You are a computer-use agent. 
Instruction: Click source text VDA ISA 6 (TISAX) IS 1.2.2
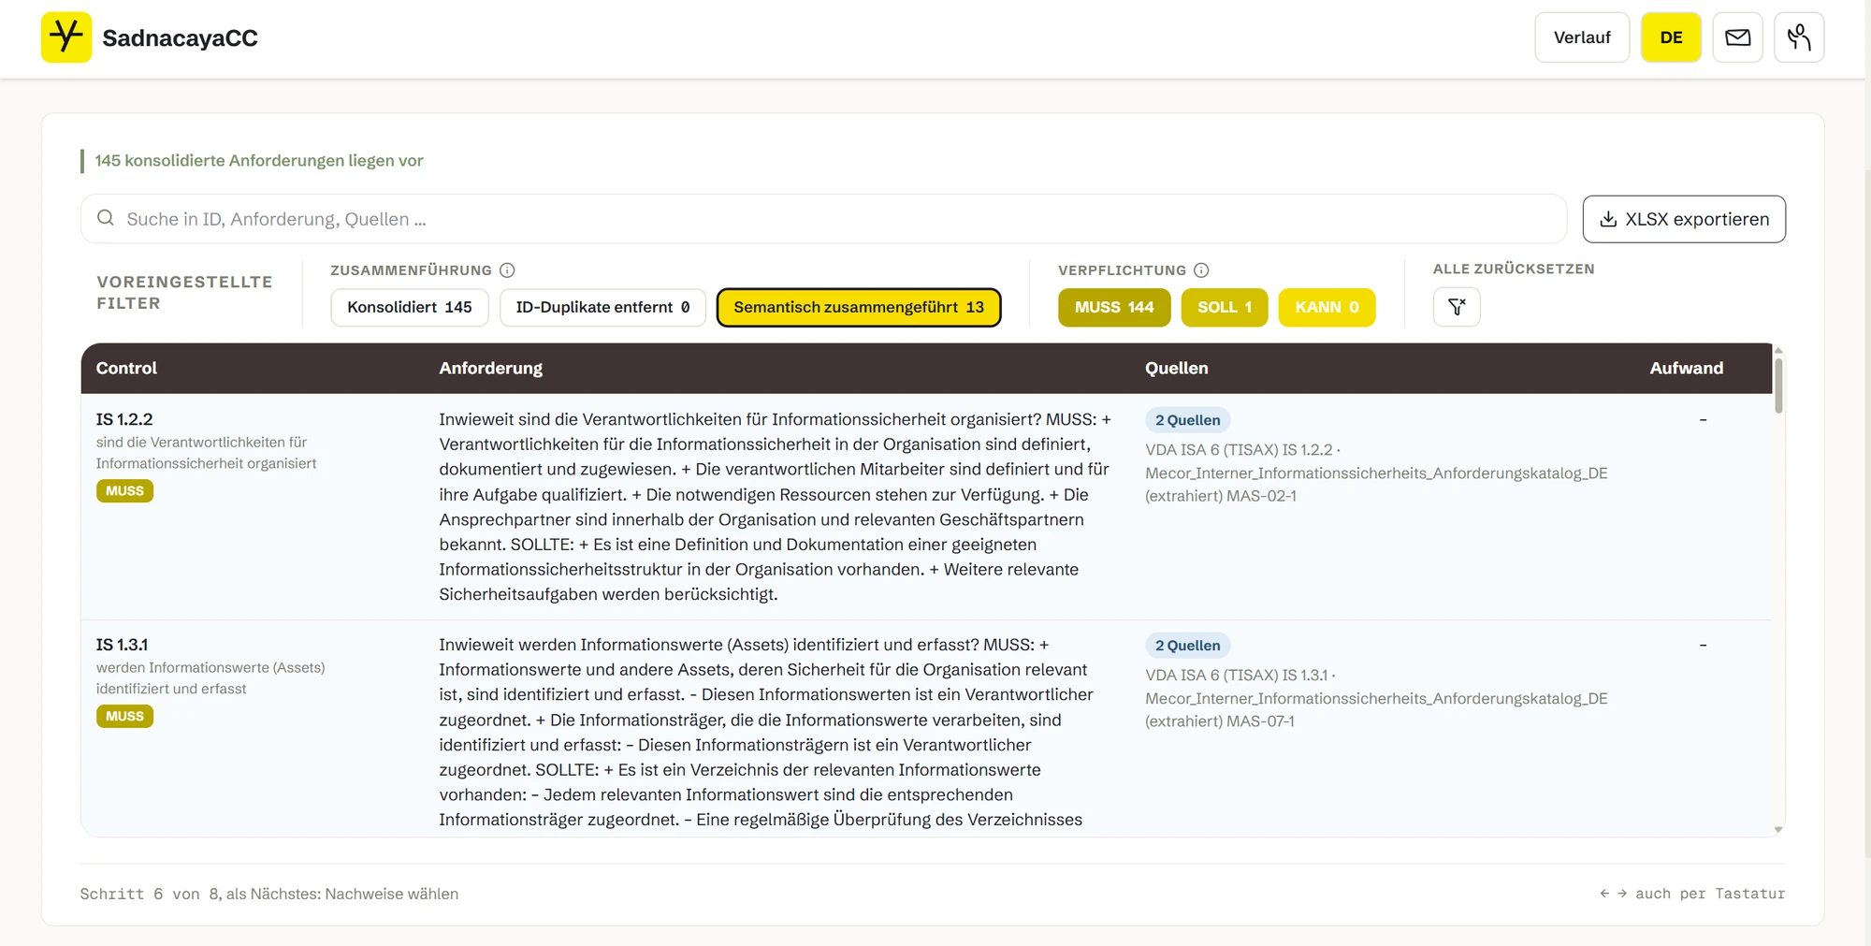click(x=1239, y=450)
